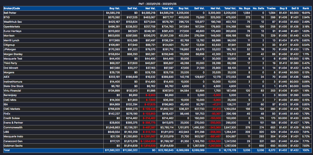Select the IBA broker name
The width and height of the screenshot is (313, 155).
(x=6, y=104)
